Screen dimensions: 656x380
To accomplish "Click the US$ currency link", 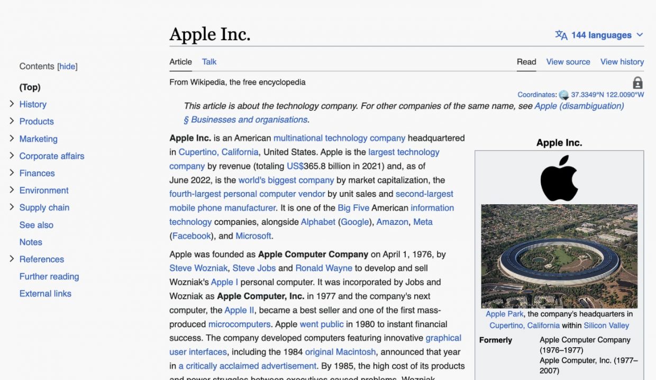I will point(295,166).
